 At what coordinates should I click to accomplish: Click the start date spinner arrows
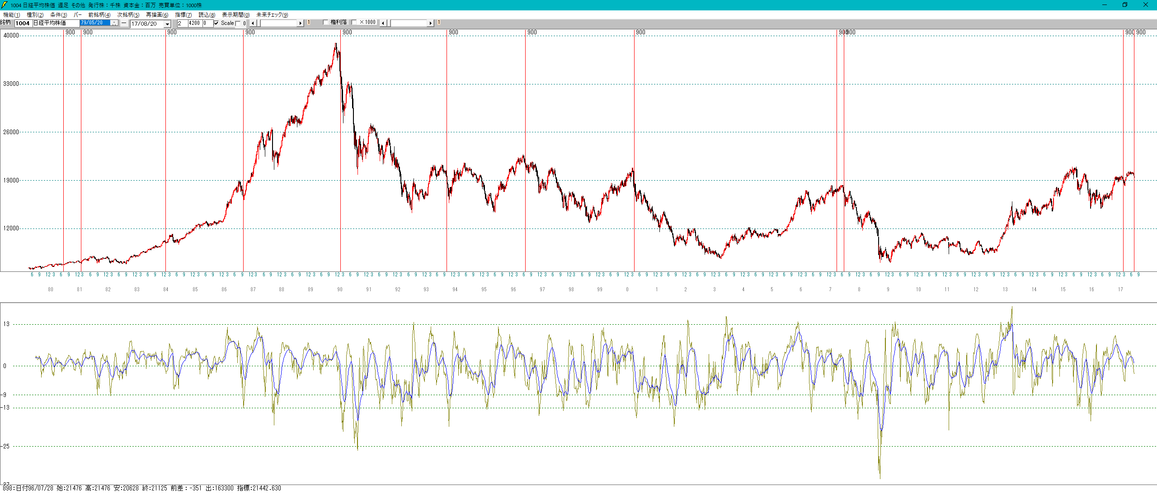(x=114, y=23)
